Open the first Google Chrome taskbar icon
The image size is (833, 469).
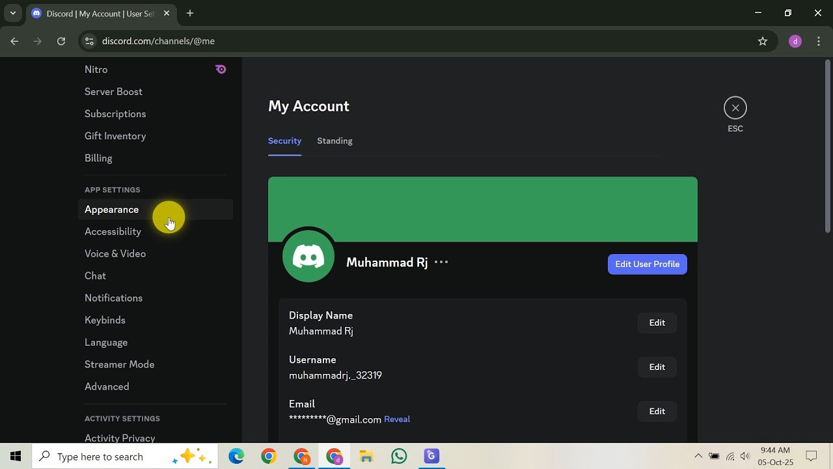tap(269, 457)
